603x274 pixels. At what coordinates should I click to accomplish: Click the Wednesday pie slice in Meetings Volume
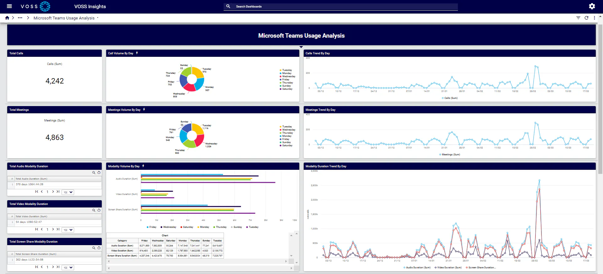click(x=199, y=140)
